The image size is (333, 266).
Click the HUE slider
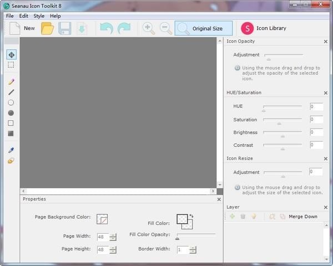(282, 108)
